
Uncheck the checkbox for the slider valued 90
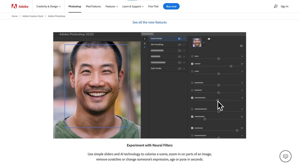[192, 128]
